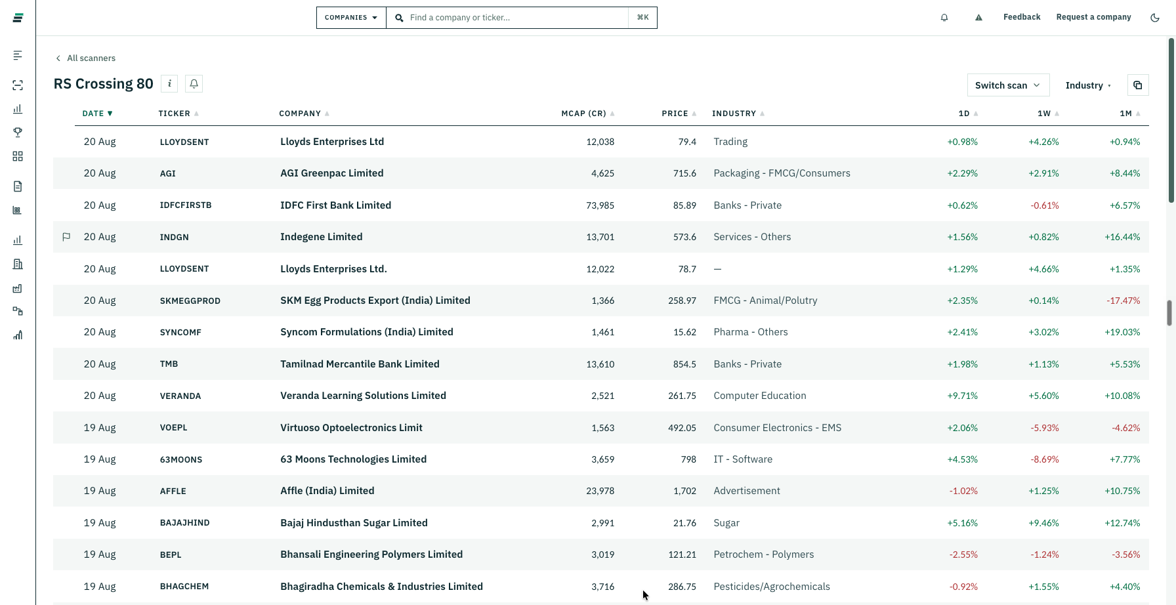Click the Feedback link
The height and width of the screenshot is (605, 1176).
1022,17
